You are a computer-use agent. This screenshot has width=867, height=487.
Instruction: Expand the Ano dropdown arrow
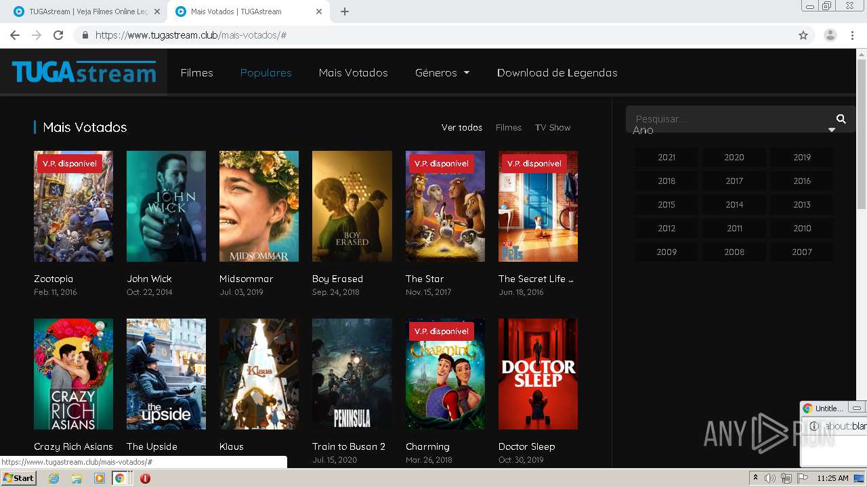click(832, 130)
